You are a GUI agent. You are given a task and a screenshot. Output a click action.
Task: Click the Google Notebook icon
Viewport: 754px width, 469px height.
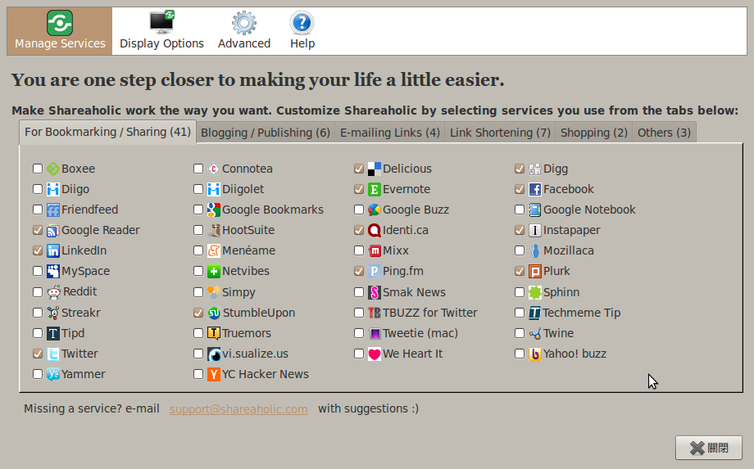pos(534,210)
